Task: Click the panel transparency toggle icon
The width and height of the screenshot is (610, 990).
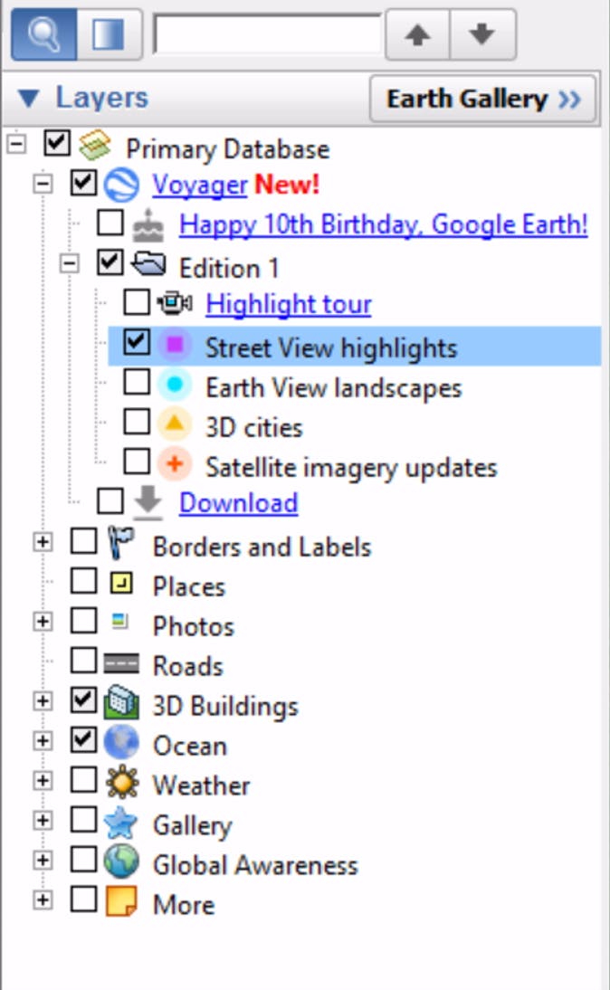Action: [109, 34]
